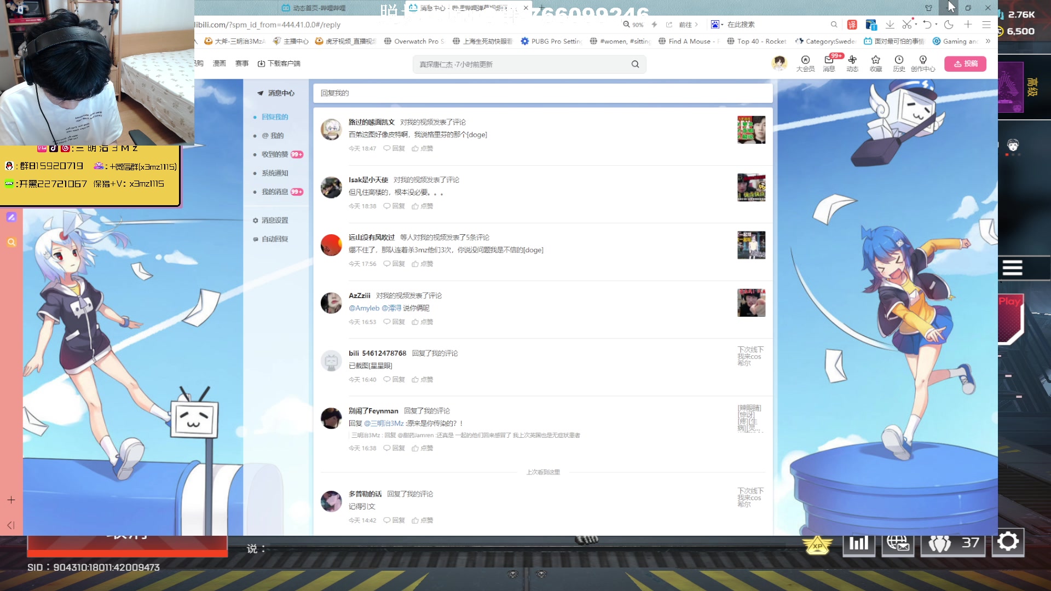Expand the hidden bookmarks chevron
Image resolution: width=1051 pixels, height=591 pixels.
coord(988,41)
